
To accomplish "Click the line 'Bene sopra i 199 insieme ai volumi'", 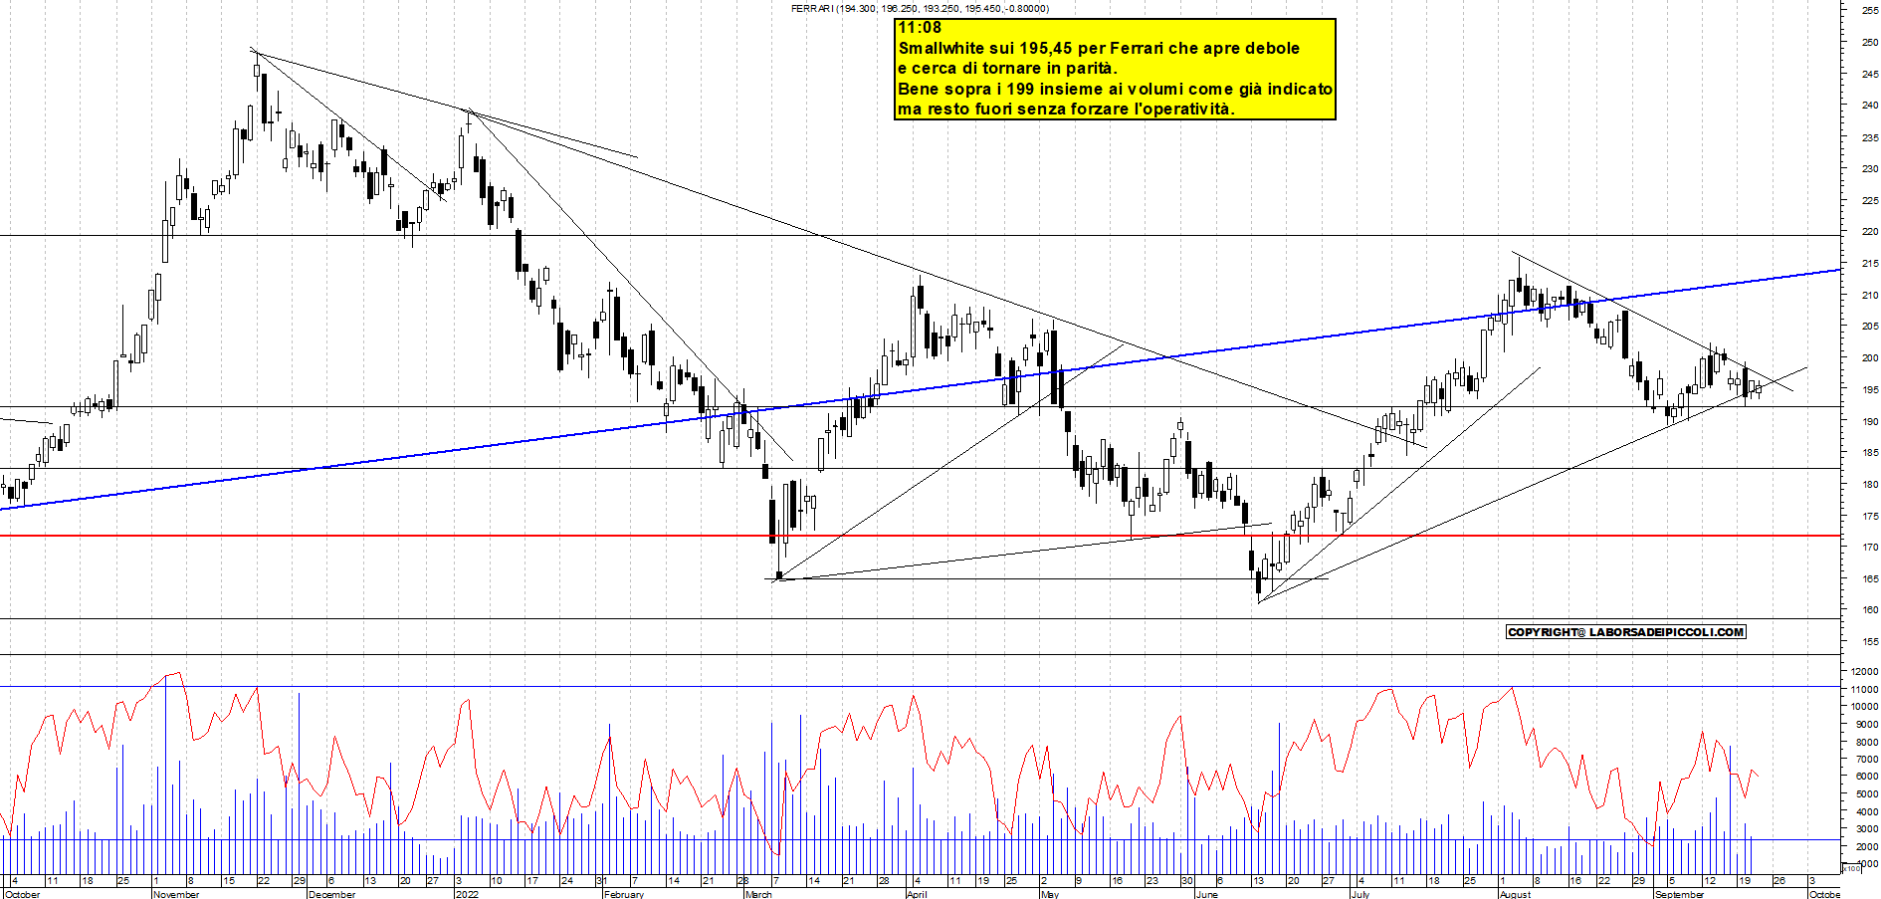I will pyautogui.click(x=1115, y=89).
